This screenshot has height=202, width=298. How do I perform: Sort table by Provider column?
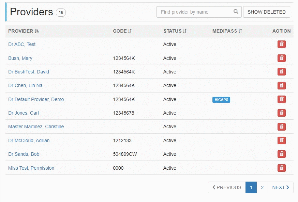(x=24, y=31)
